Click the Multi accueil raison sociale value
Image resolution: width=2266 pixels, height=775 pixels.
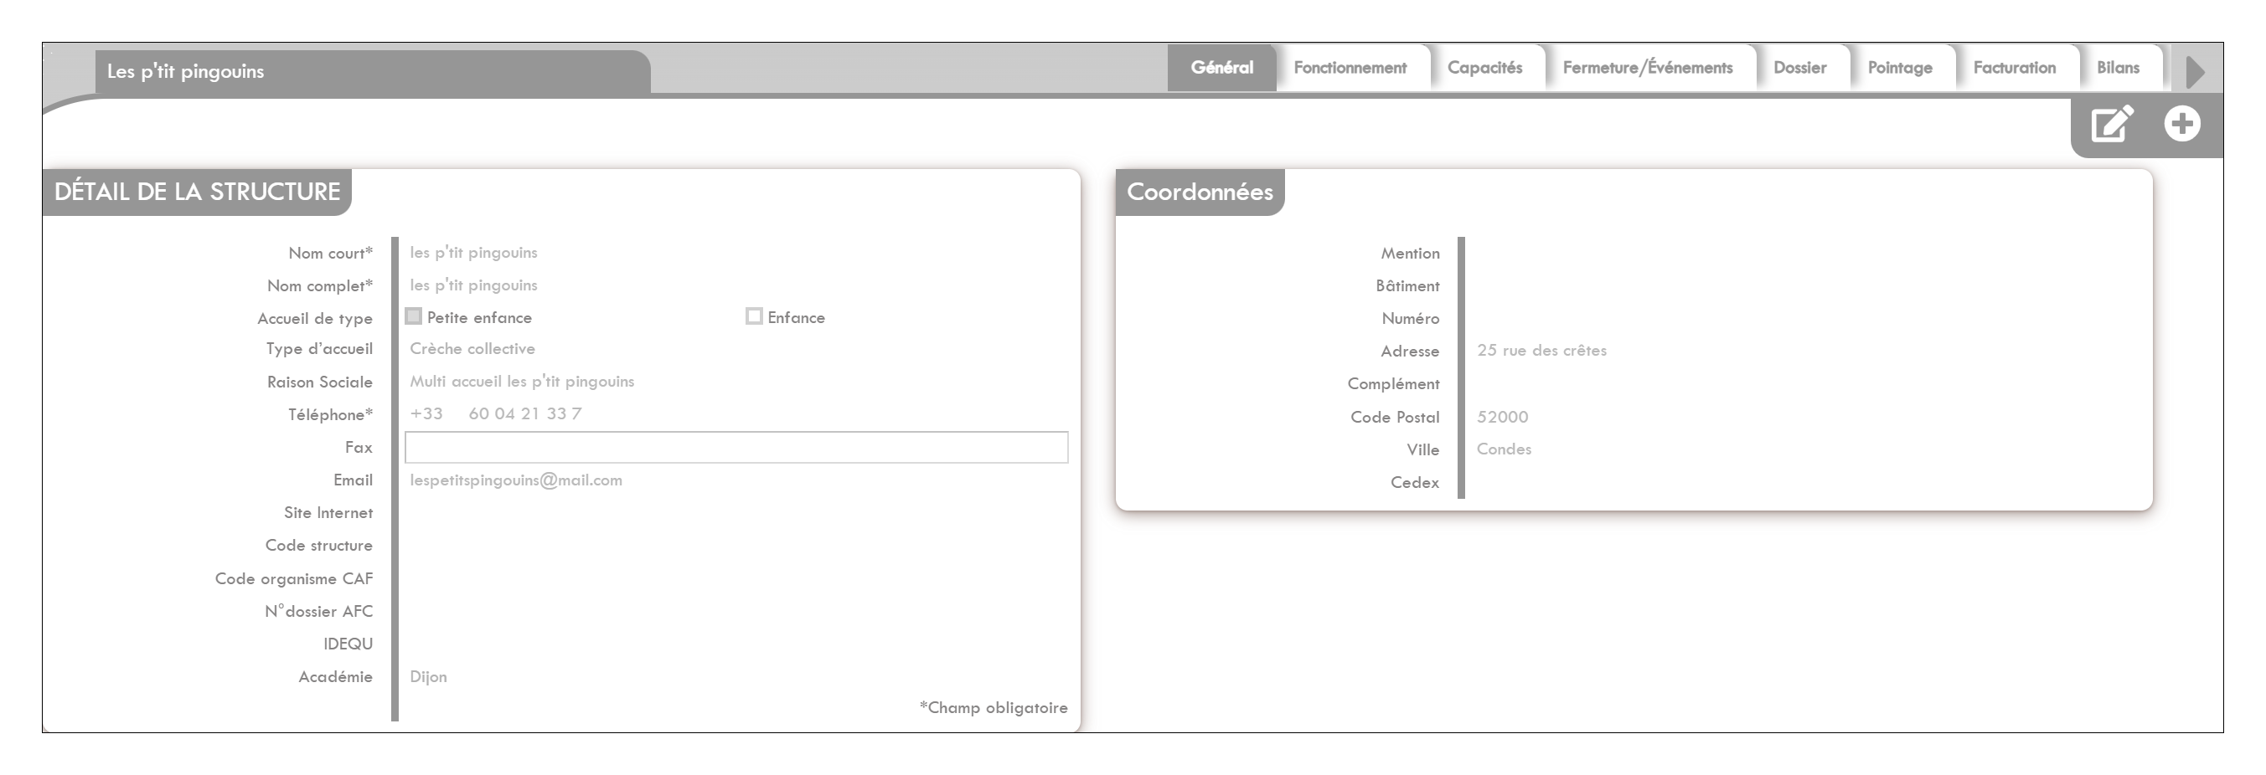tap(522, 382)
